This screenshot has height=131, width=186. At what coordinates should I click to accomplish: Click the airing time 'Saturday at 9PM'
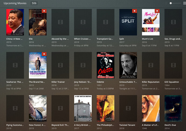(x=128, y=46)
